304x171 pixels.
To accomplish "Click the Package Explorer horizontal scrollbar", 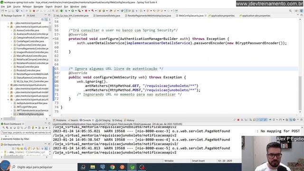I will pos(9,119).
